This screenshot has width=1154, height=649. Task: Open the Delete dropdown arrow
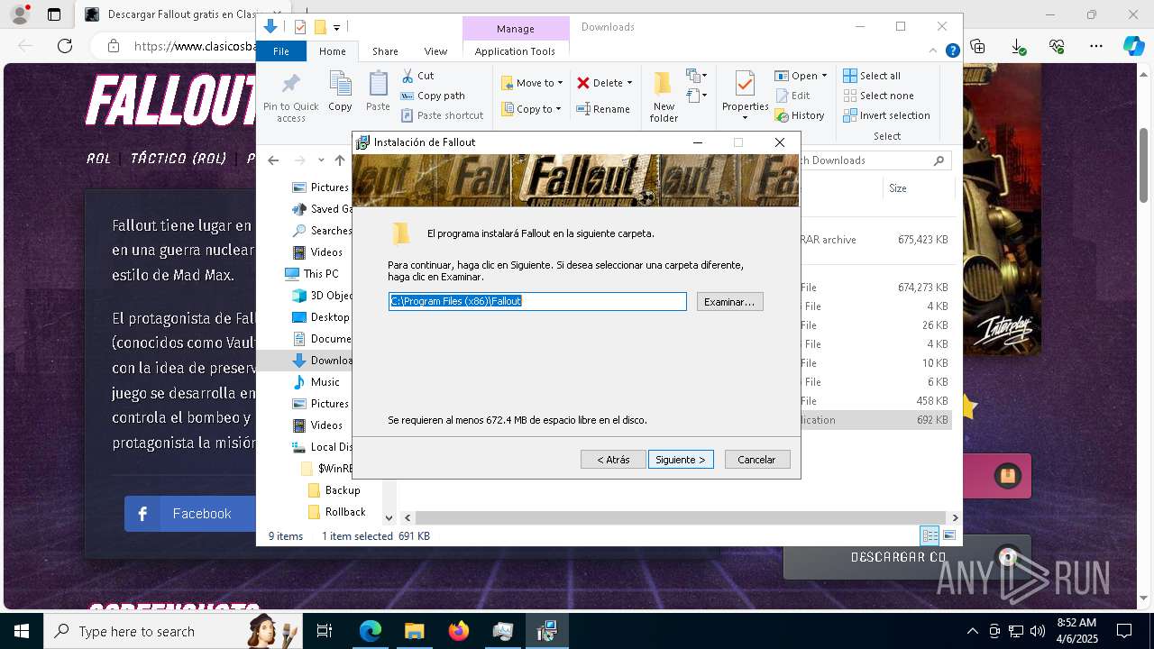click(x=629, y=83)
